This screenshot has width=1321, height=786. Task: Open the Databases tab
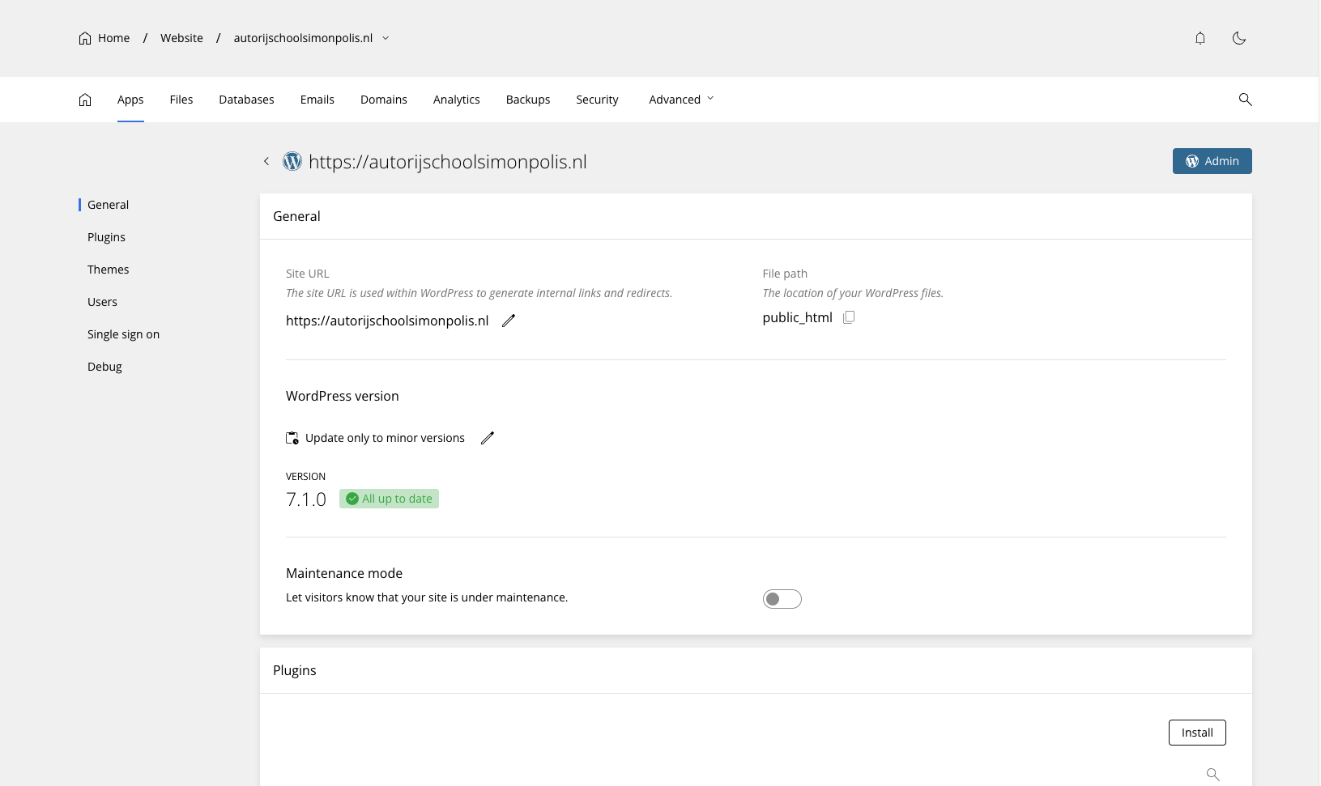point(246,100)
